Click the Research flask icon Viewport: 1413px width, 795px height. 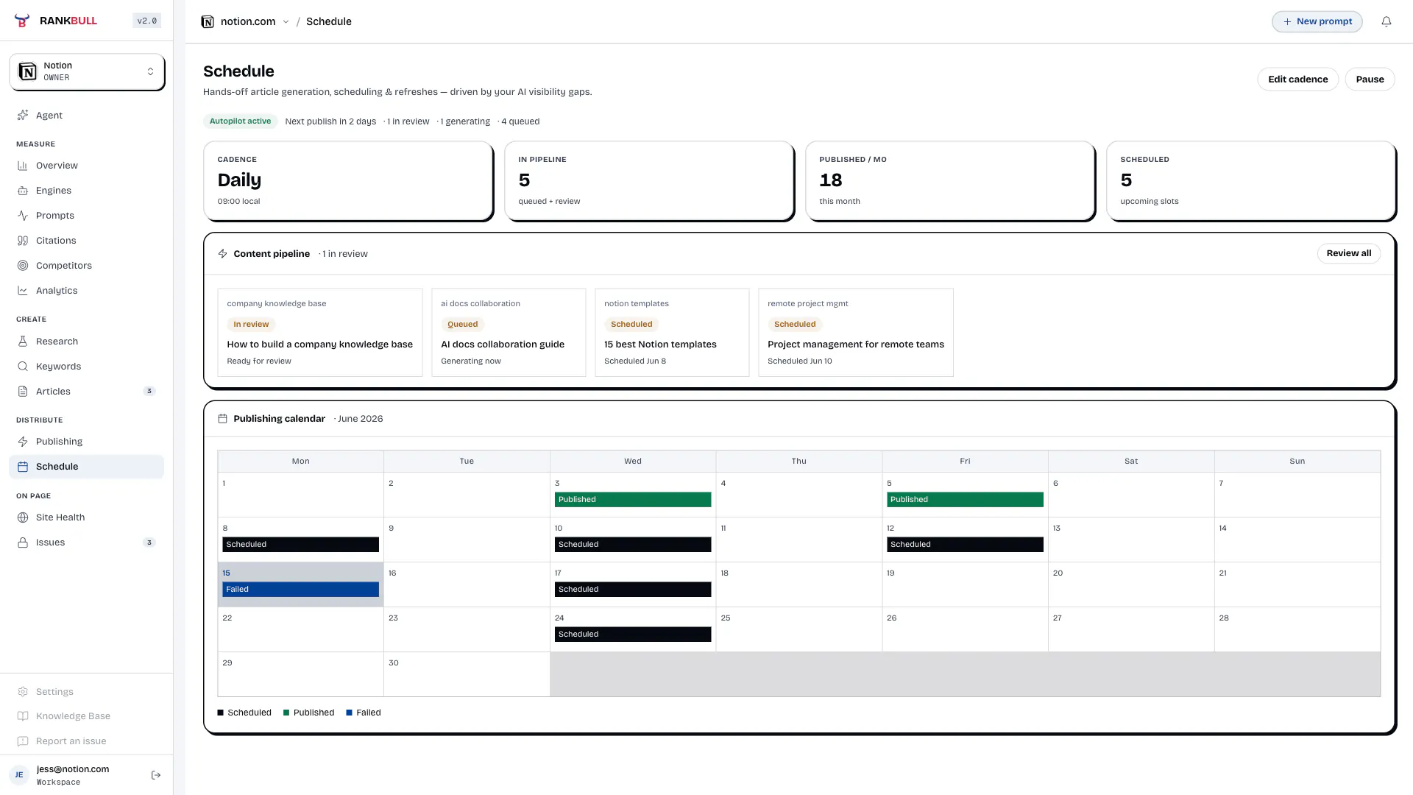pos(23,342)
